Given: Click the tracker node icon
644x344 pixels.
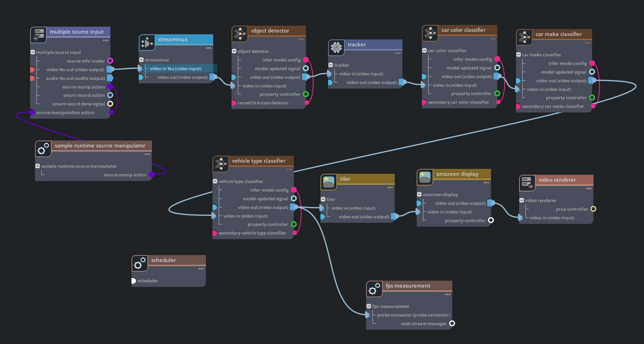Looking at the screenshot, I should pyautogui.click(x=336, y=48).
